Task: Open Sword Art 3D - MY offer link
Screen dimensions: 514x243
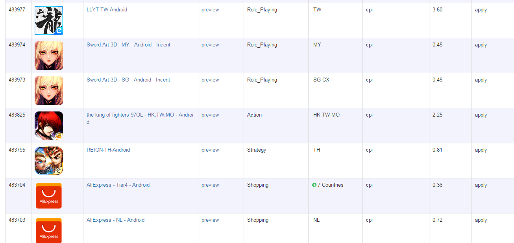Action: tap(128, 45)
